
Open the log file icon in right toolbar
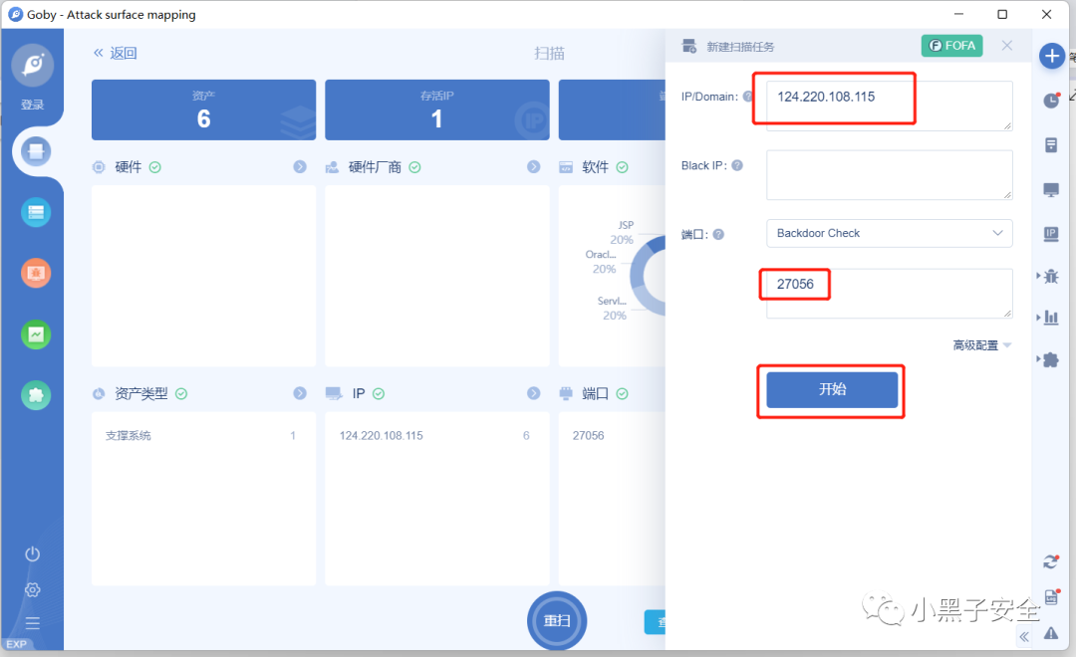click(1051, 596)
